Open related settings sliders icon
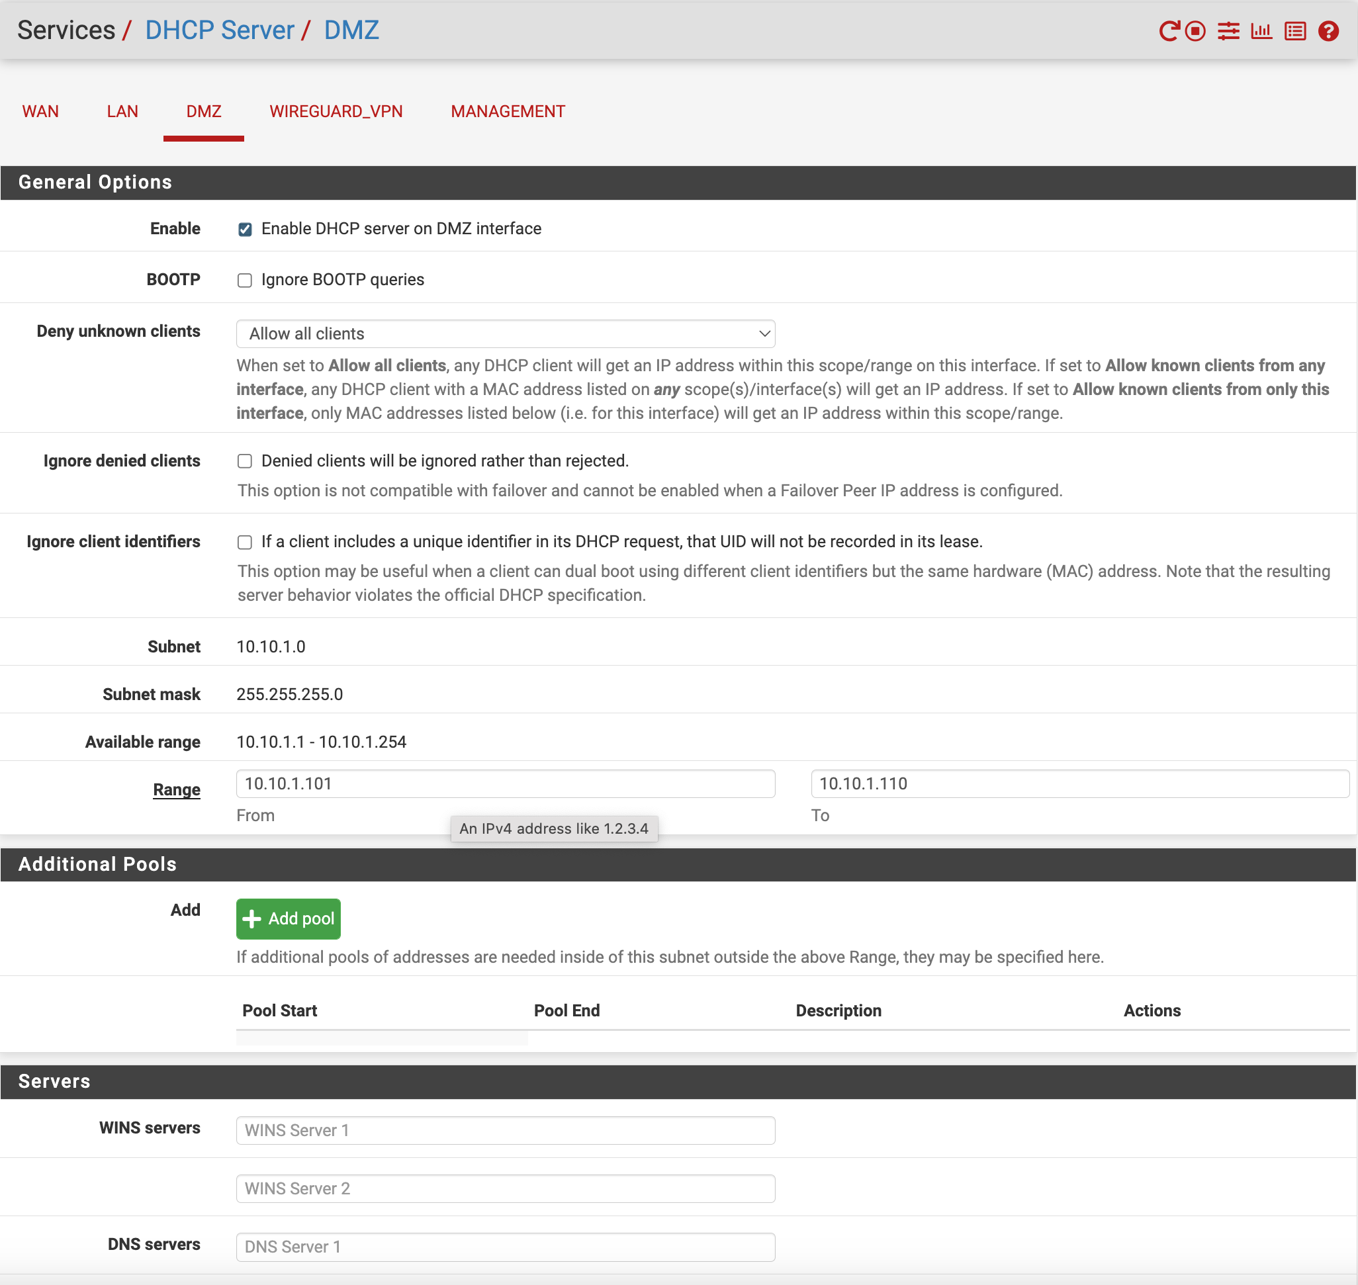This screenshot has height=1285, width=1358. [x=1228, y=31]
